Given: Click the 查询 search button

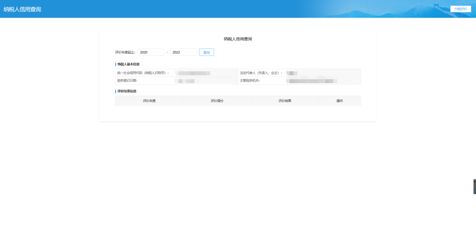Looking at the screenshot, I should coord(206,52).
